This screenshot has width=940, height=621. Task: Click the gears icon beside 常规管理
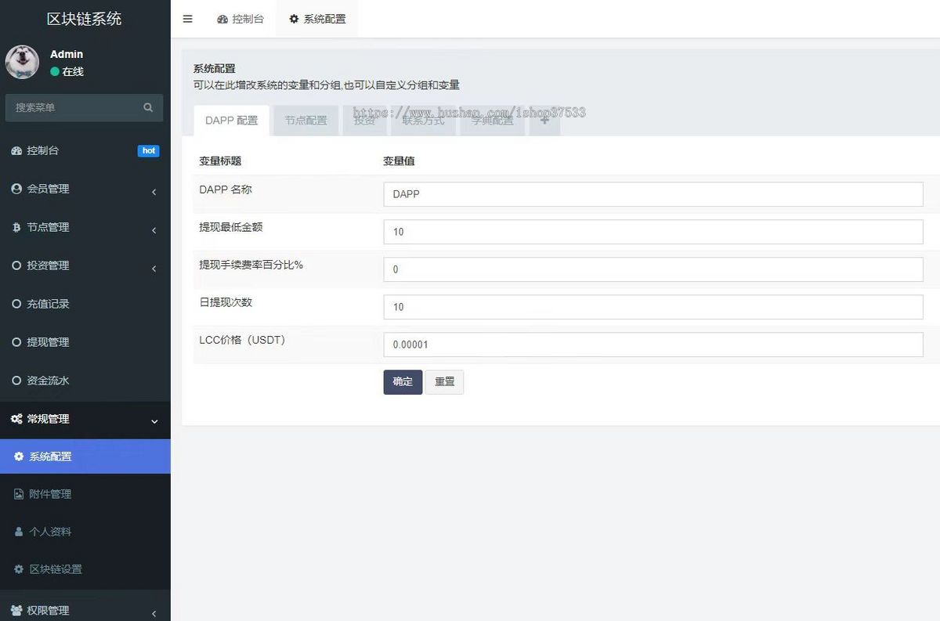click(x=16, y=419)
